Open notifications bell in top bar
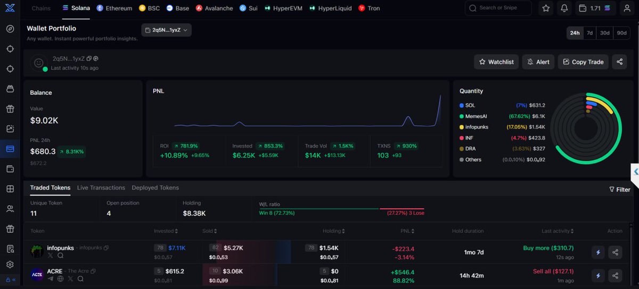This screenshot has width=639, height=289. [564, 8]
